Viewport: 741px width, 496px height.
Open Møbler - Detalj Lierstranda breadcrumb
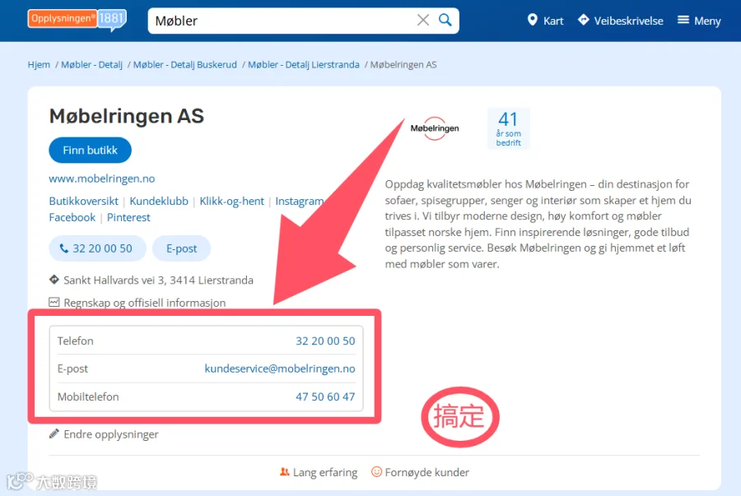click(303, 65)
